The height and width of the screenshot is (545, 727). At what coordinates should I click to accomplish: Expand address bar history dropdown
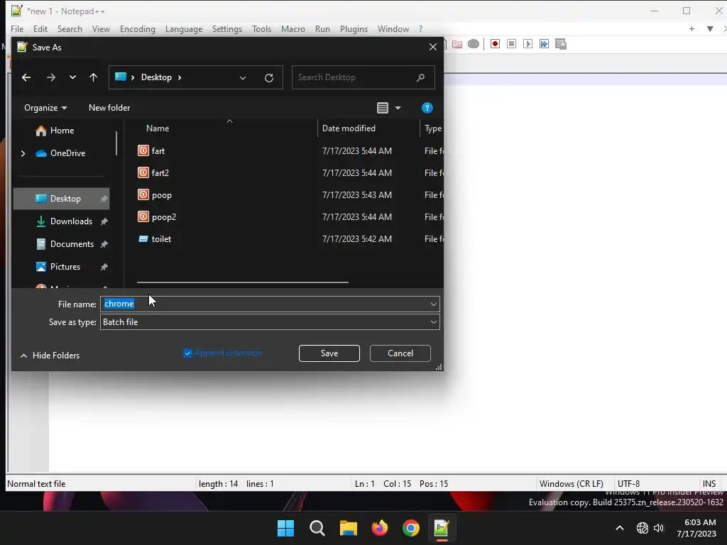point(243,78)
